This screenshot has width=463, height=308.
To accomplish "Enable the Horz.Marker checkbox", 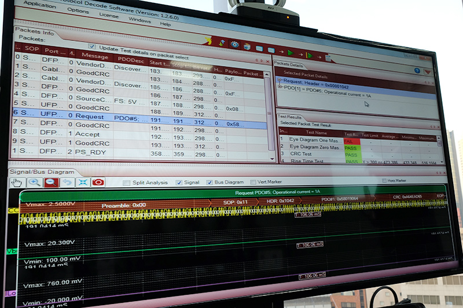I will (x=384, y=180).
